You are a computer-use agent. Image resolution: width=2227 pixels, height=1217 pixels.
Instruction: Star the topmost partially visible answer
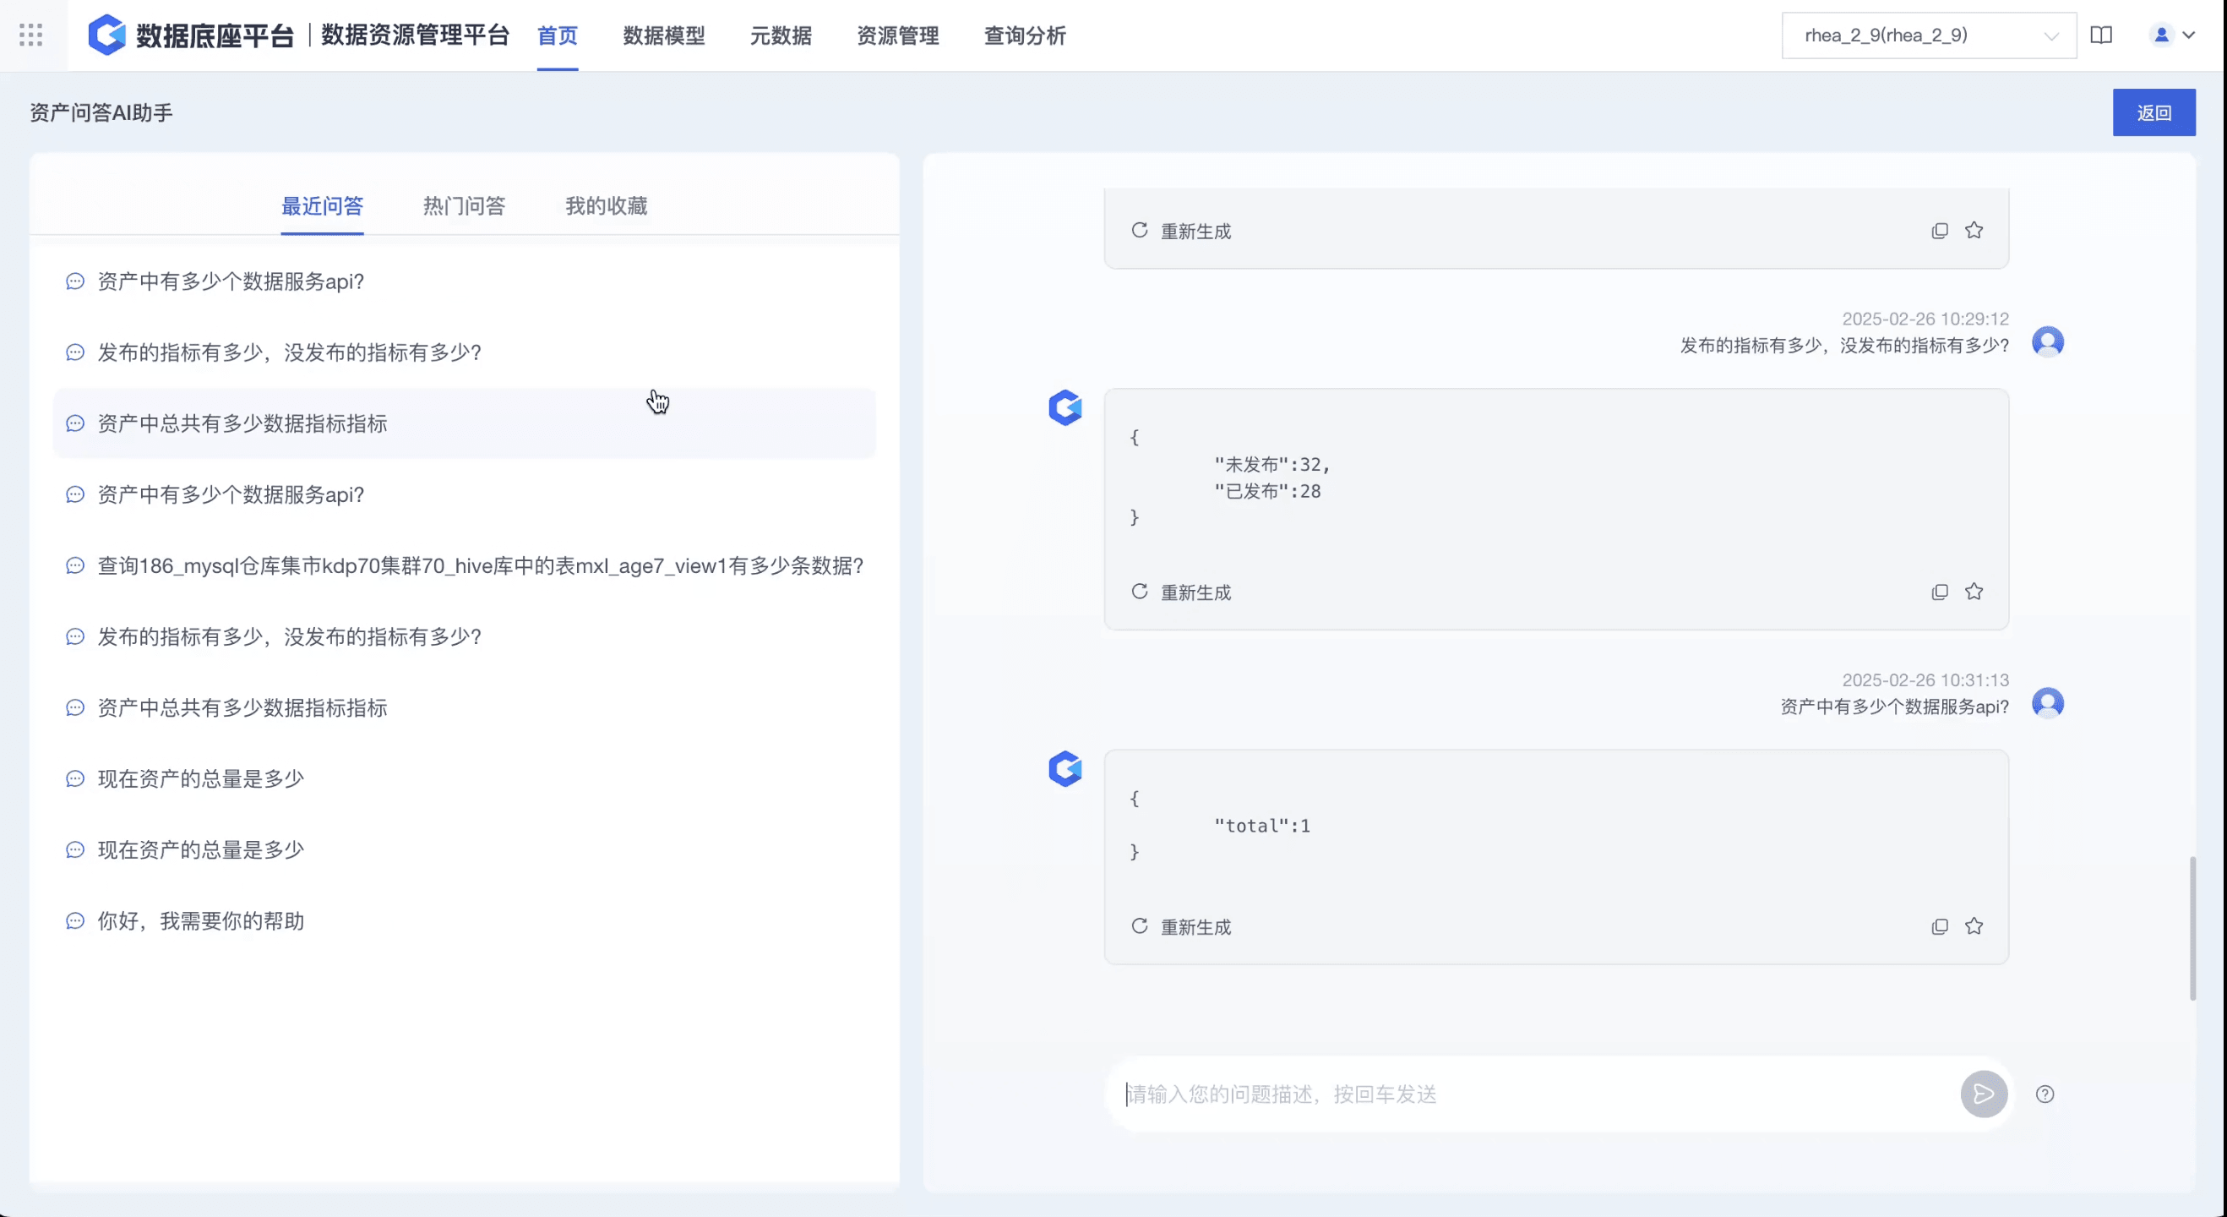pos(1974,230)
